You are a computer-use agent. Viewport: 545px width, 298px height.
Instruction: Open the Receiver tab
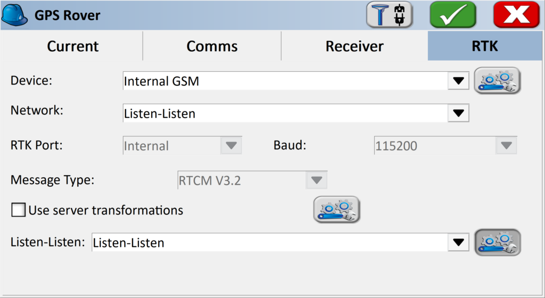354,46
